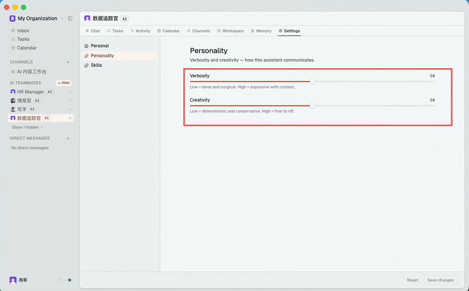Open the organization dropdown chevron
Viewport: 469px width, 291px height.
point(62,19)
